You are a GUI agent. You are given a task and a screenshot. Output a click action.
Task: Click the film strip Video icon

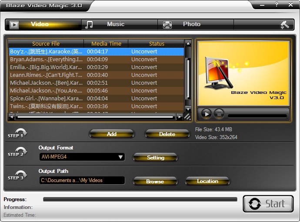pos(14,25)
